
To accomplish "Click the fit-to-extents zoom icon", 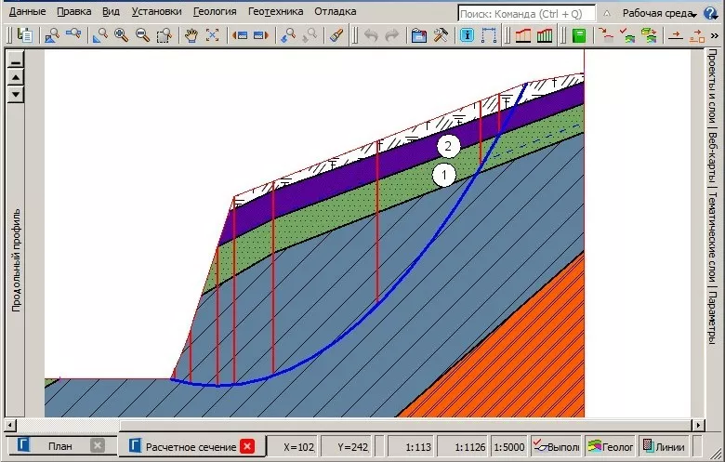I will click(x=212, y=35).
